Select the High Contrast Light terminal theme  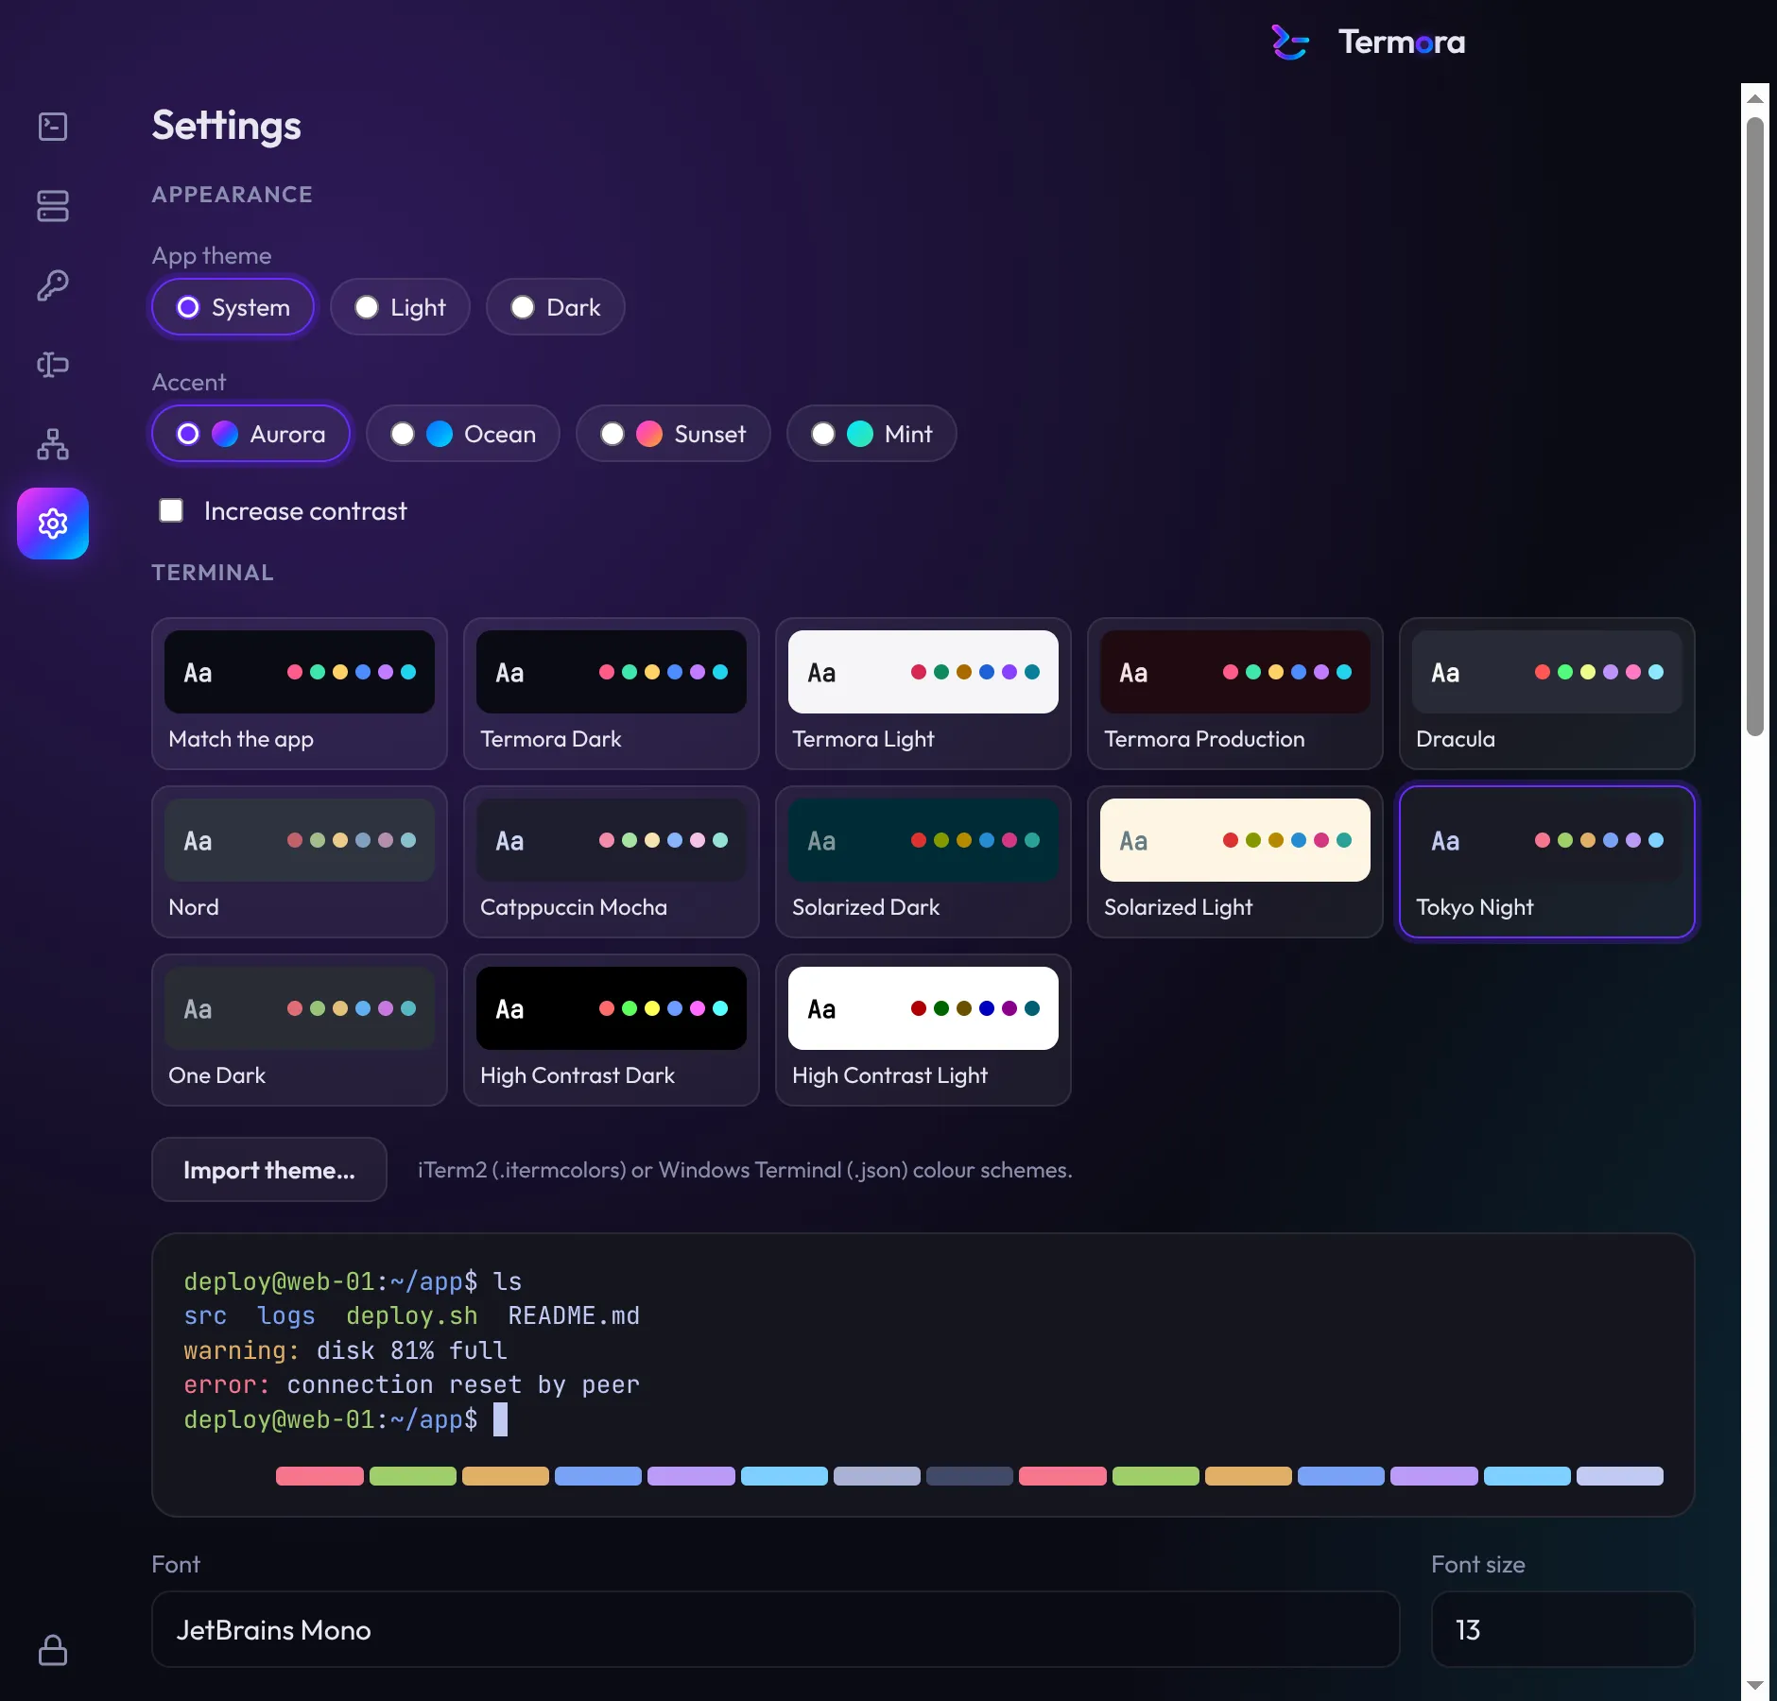[x=923, y=1030]
